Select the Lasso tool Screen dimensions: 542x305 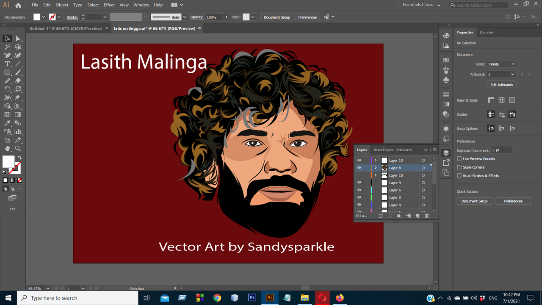click(x=18, y=47)
